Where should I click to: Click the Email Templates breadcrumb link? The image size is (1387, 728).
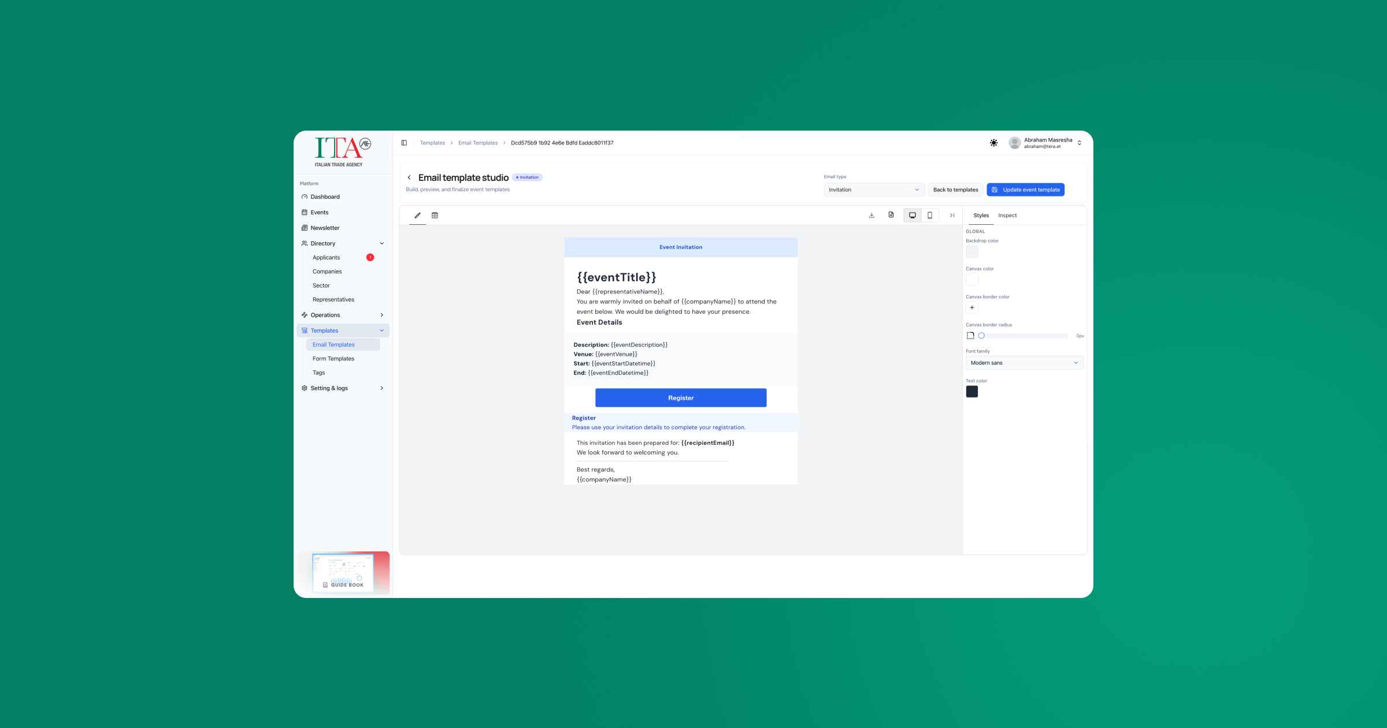click(478, 143)
